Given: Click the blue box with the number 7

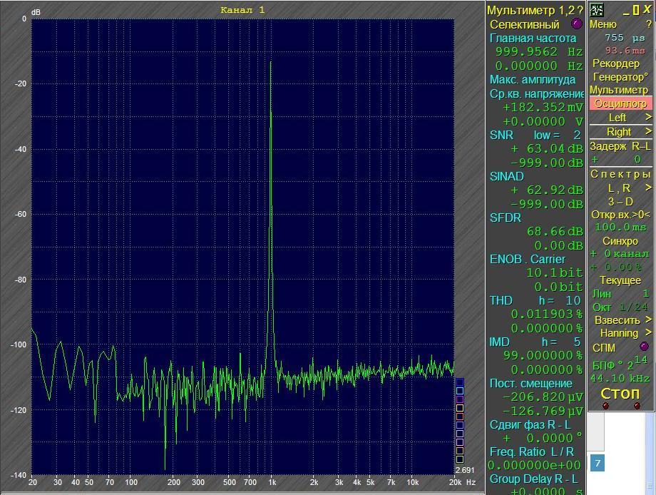Looking at the screenshot, I should point(598,463).
